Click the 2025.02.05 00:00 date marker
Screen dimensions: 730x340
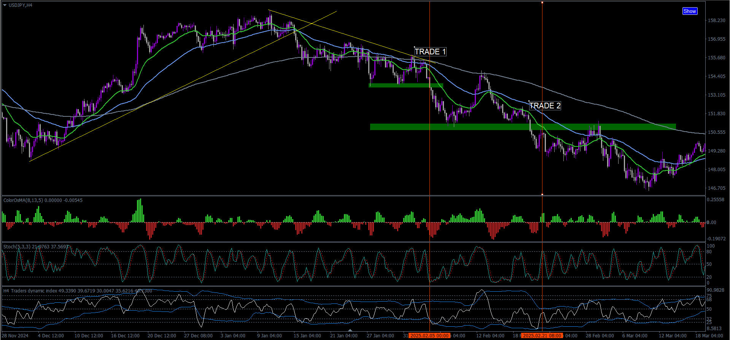click(429, 336)
